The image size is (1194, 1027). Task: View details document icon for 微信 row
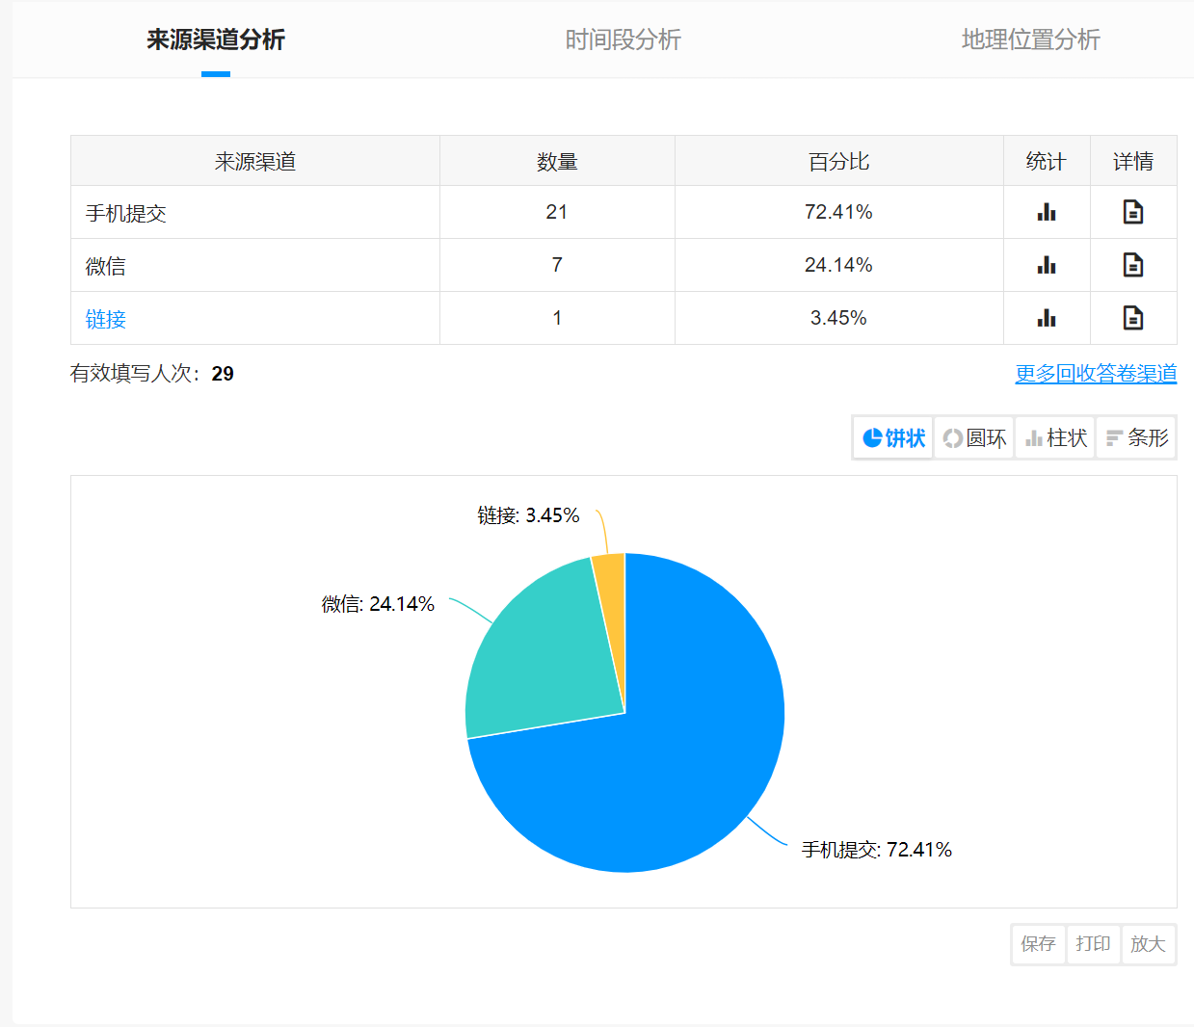pyautogui.click(x=1133, y=265)
